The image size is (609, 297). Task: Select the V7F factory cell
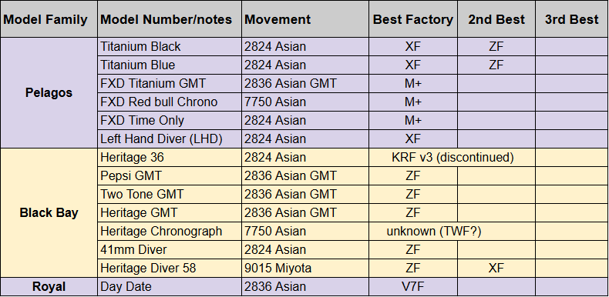coord(413,286)
